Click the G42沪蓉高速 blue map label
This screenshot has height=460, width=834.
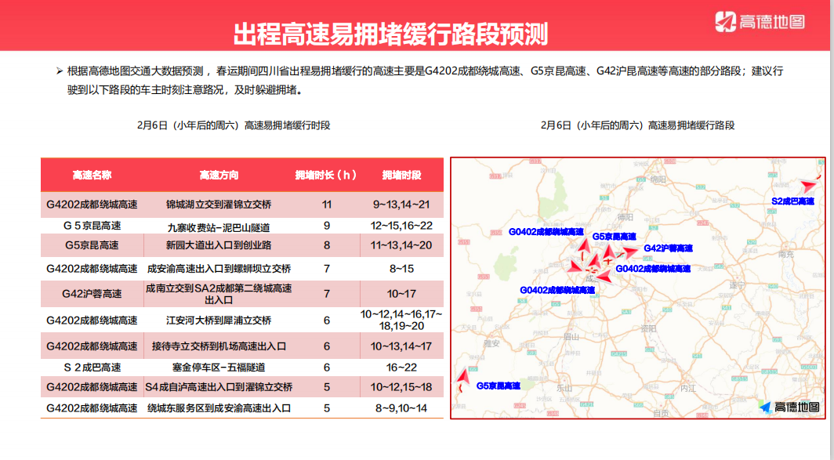click(x=668, y=248)
